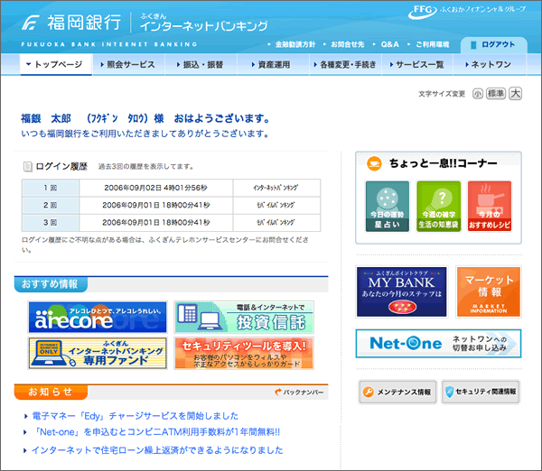Open the arecore banner

click(x=98, y=317)
